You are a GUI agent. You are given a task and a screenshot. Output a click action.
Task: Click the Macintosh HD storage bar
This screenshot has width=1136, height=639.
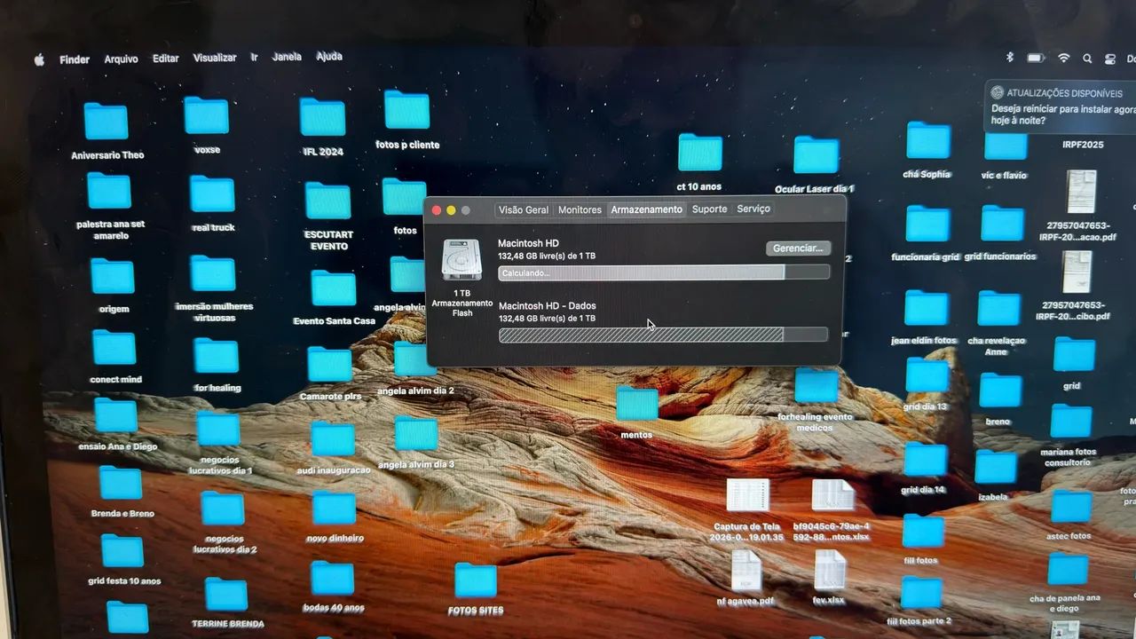[x=664, y=272]
